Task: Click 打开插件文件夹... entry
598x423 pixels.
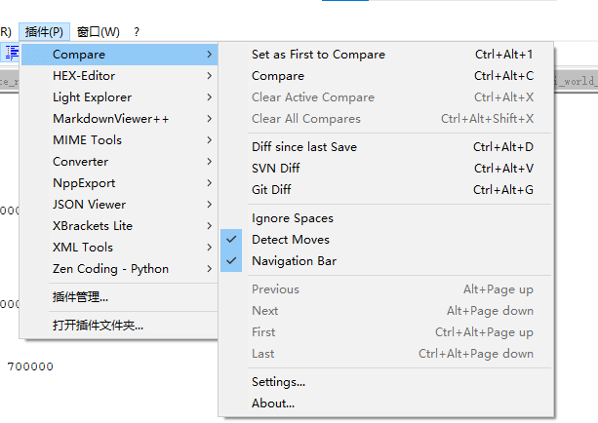Action: click(98, 326)
